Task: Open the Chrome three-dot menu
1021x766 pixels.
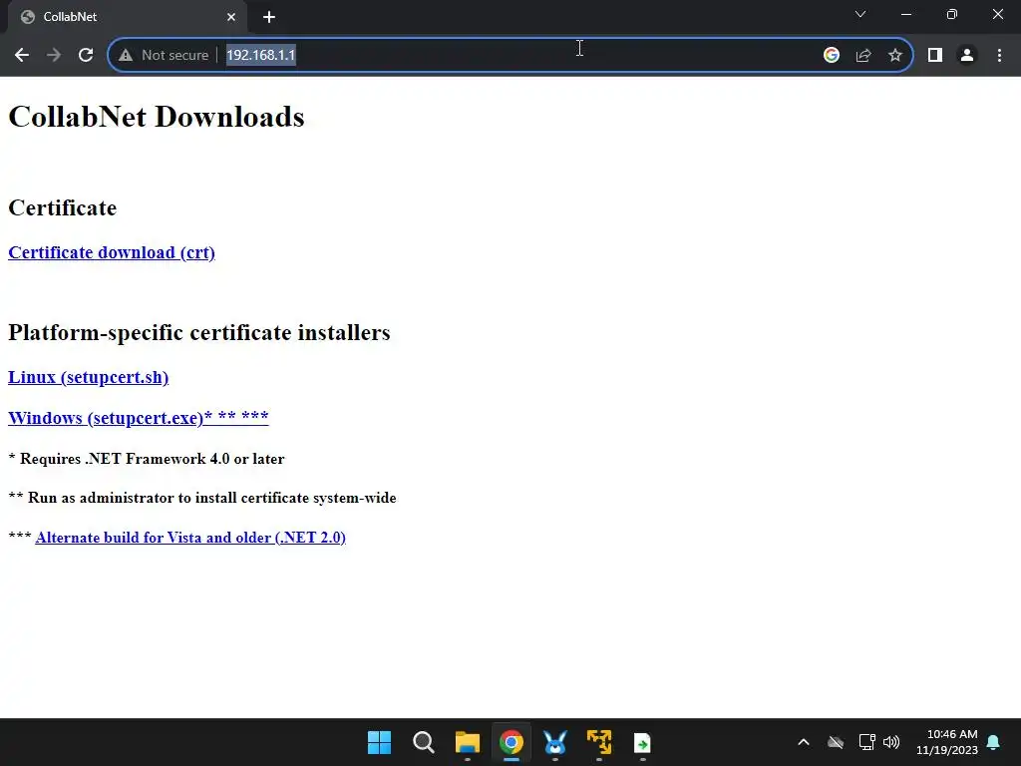Action: pyautogui.click(x=999, y=56)
